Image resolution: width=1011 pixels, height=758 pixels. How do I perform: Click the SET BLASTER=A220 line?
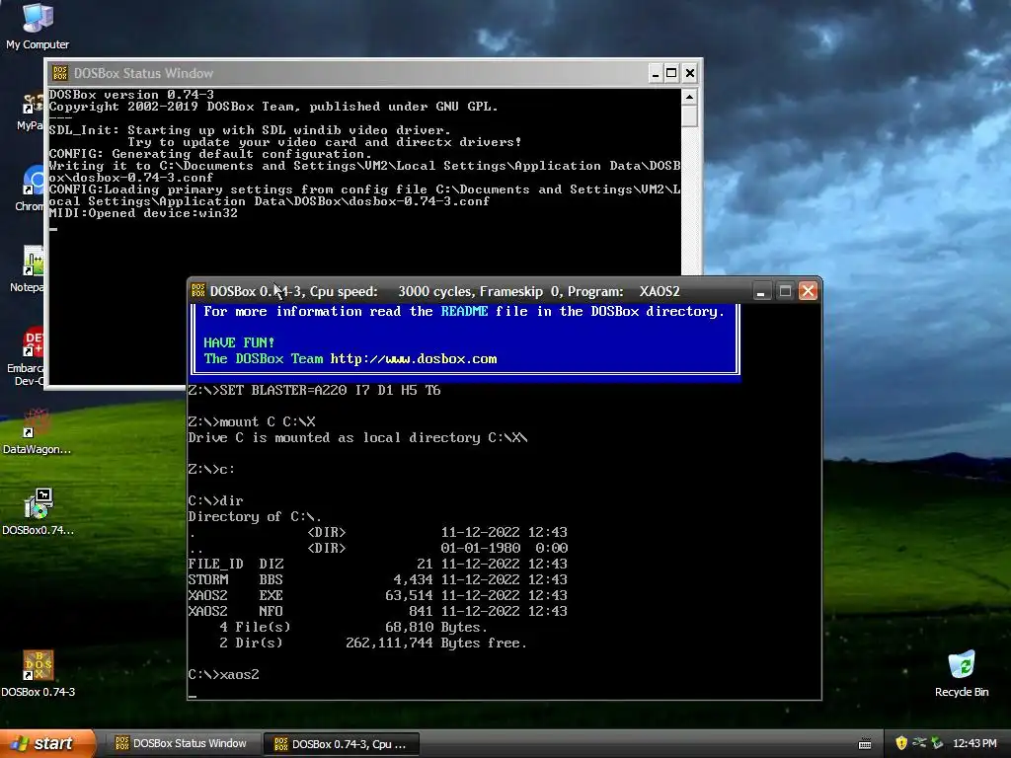pos(315,390)
